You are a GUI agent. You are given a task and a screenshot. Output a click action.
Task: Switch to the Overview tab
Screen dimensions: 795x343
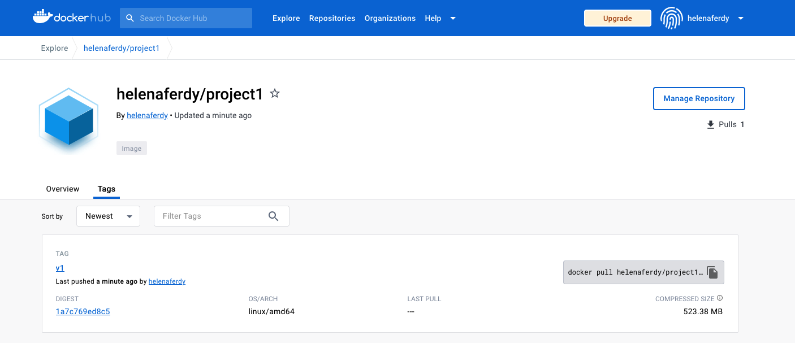(x=63, y=189)
